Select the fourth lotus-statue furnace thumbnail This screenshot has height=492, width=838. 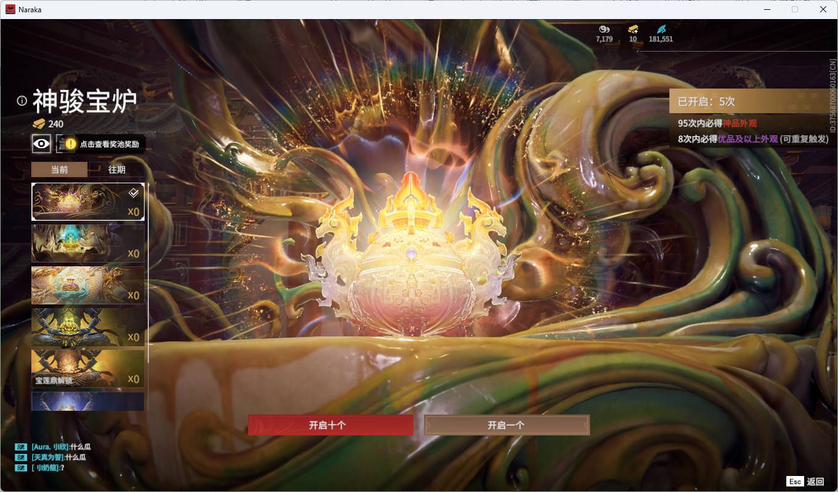click(x=88, y=327)
